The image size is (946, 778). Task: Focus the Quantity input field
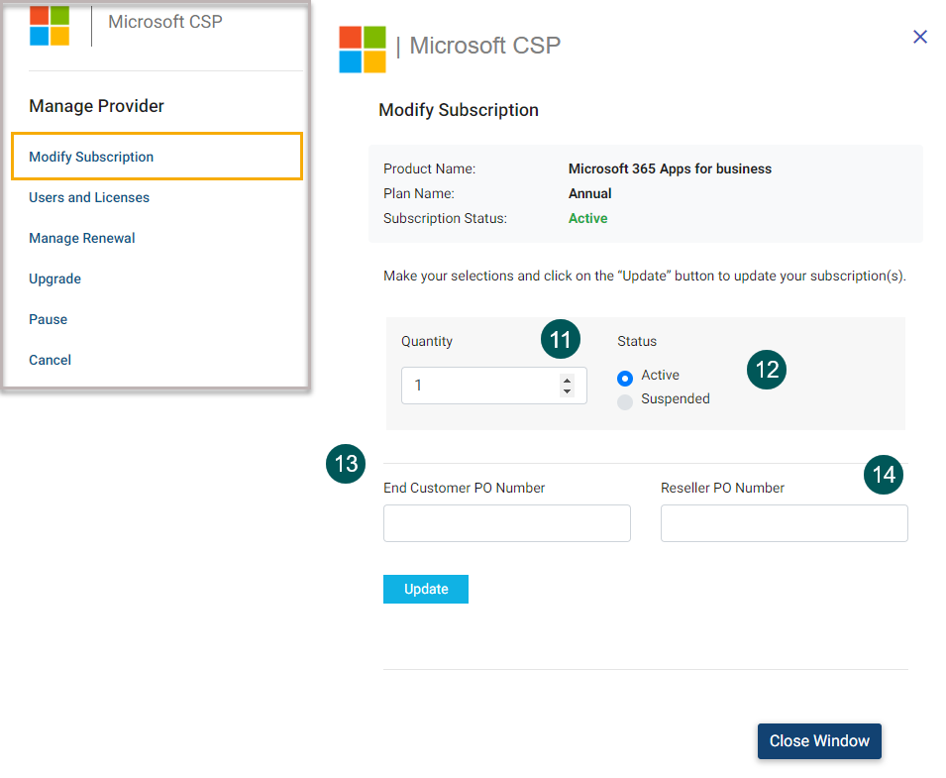tap(493, 386)
